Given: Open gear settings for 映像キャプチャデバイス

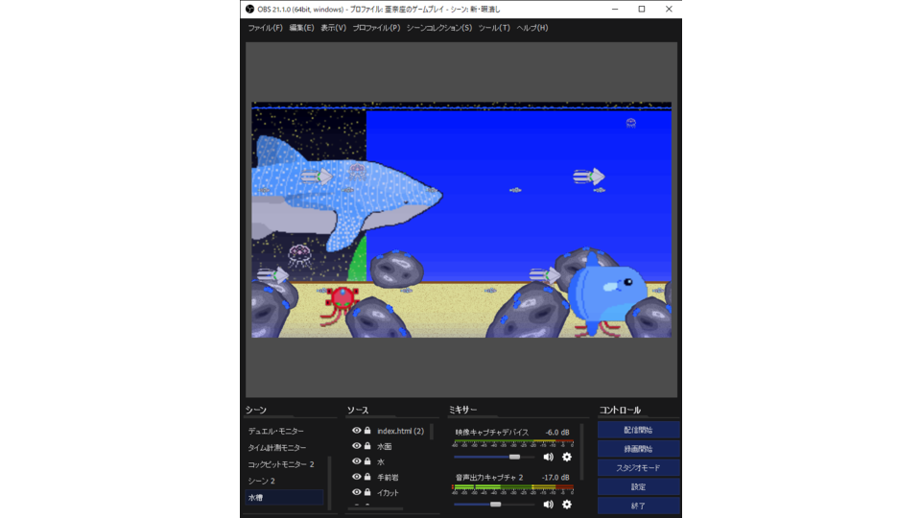Looking at the screenshot, I should tap(566, 457).
